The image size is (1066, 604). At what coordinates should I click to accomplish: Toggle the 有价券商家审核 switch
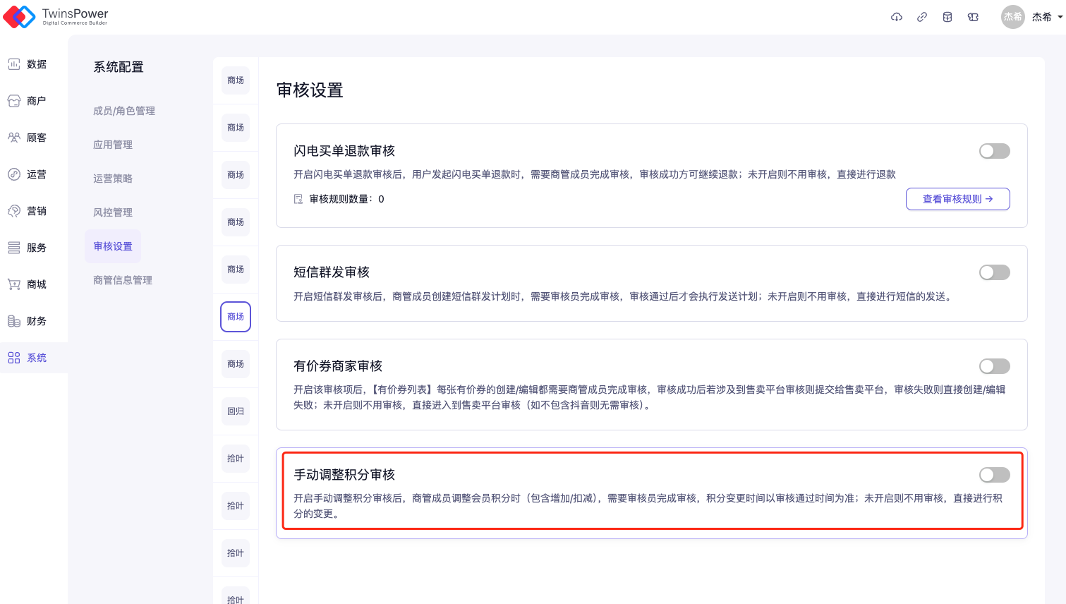coord(994,366)
